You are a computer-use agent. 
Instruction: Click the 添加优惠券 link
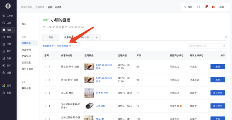(x=48, y=46)
